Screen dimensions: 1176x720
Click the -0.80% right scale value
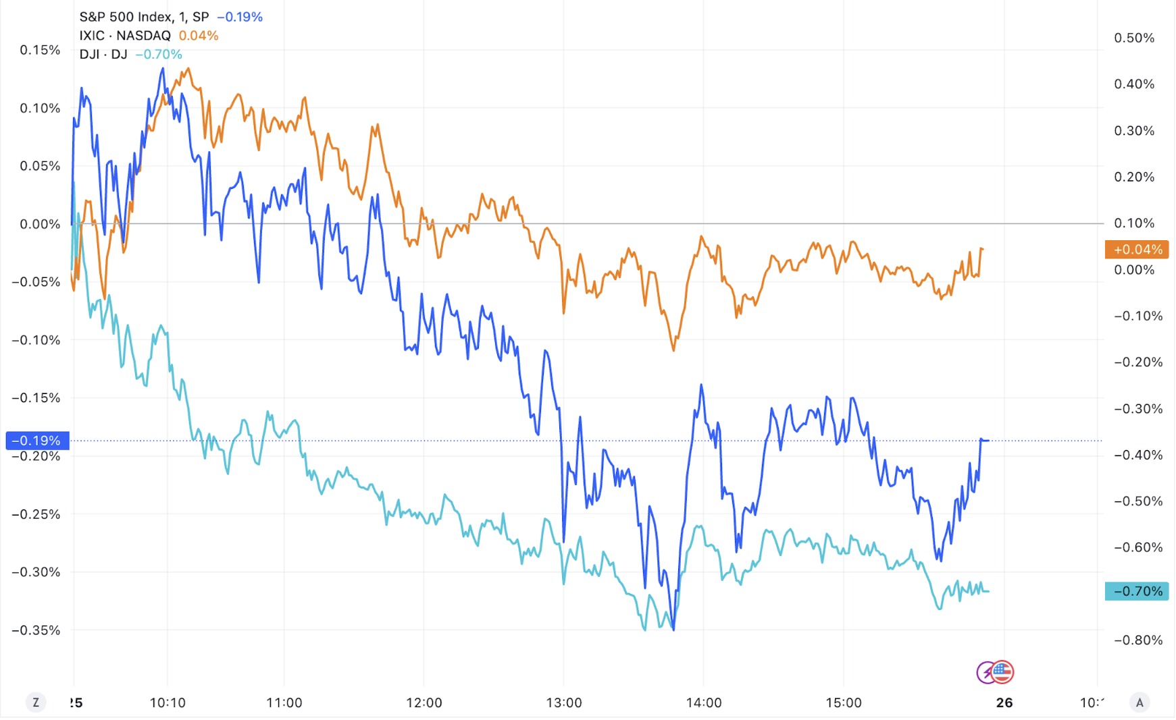(1138, 640)
